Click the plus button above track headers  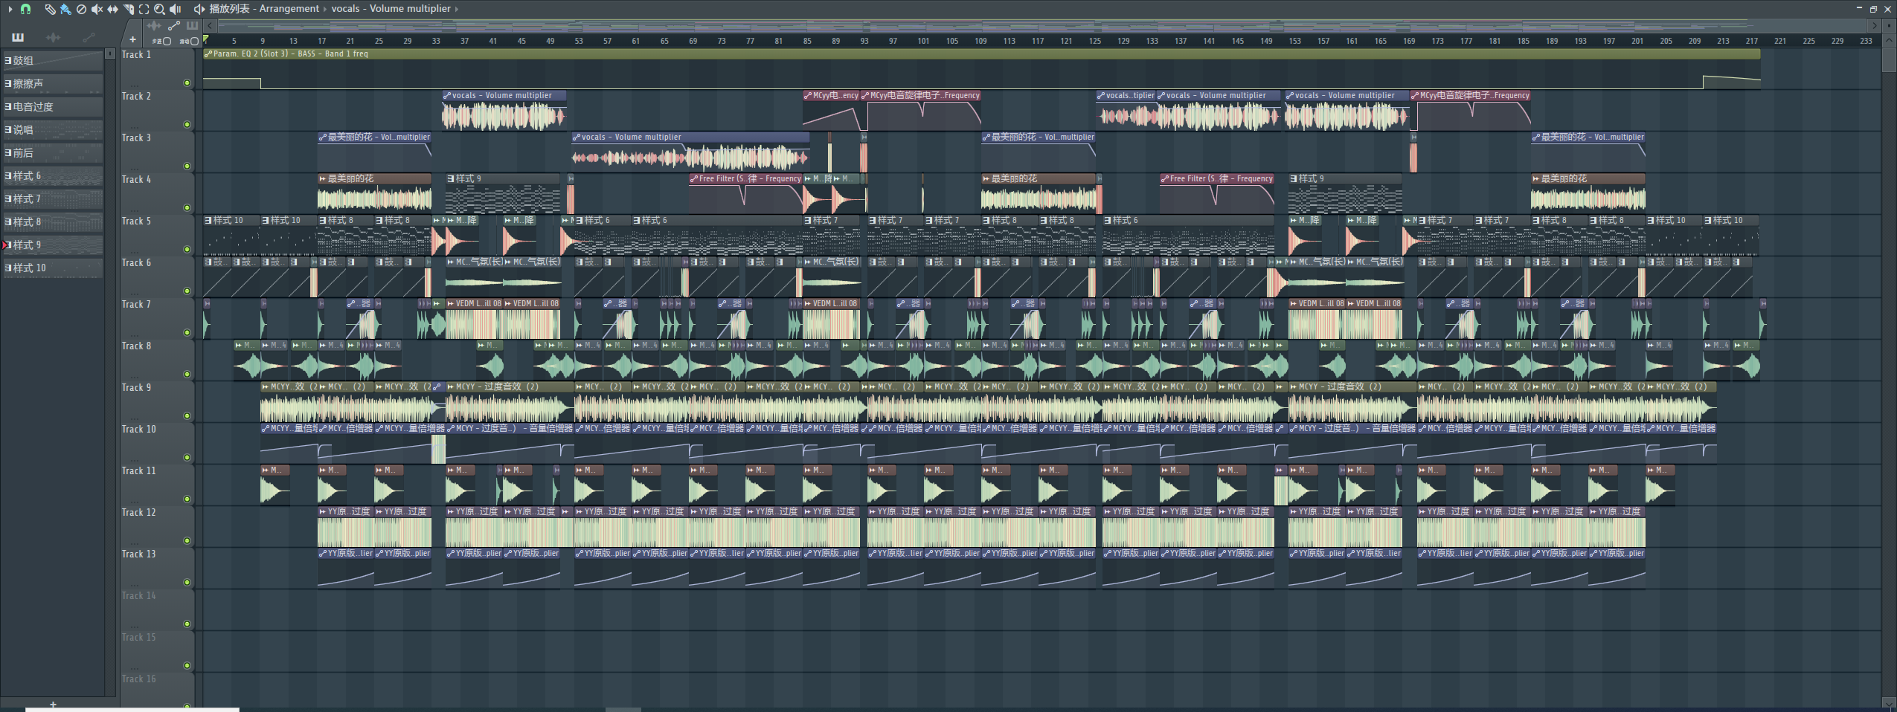click(x=132, y=39)
